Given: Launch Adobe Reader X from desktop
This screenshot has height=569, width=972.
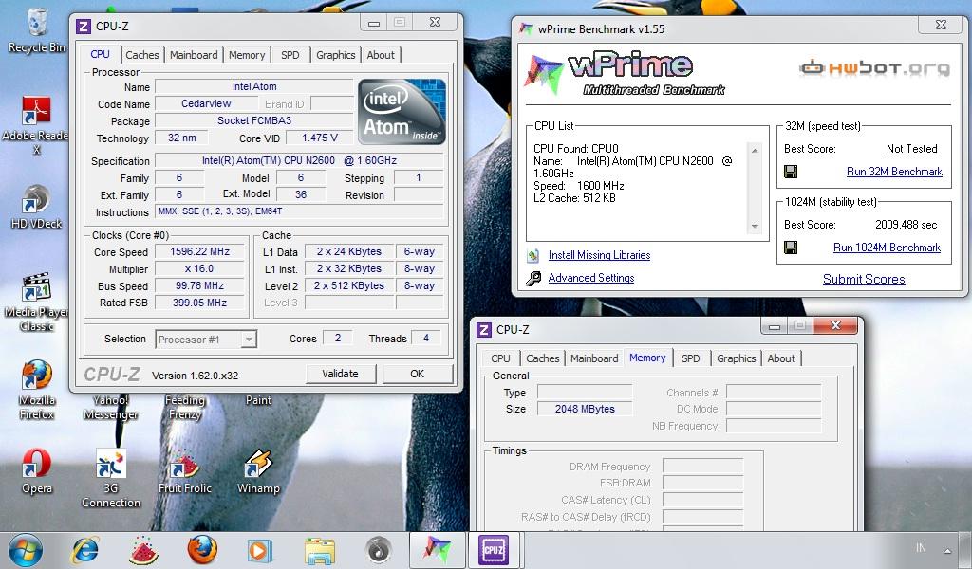Looking at the screenshot, I should 37,124.
